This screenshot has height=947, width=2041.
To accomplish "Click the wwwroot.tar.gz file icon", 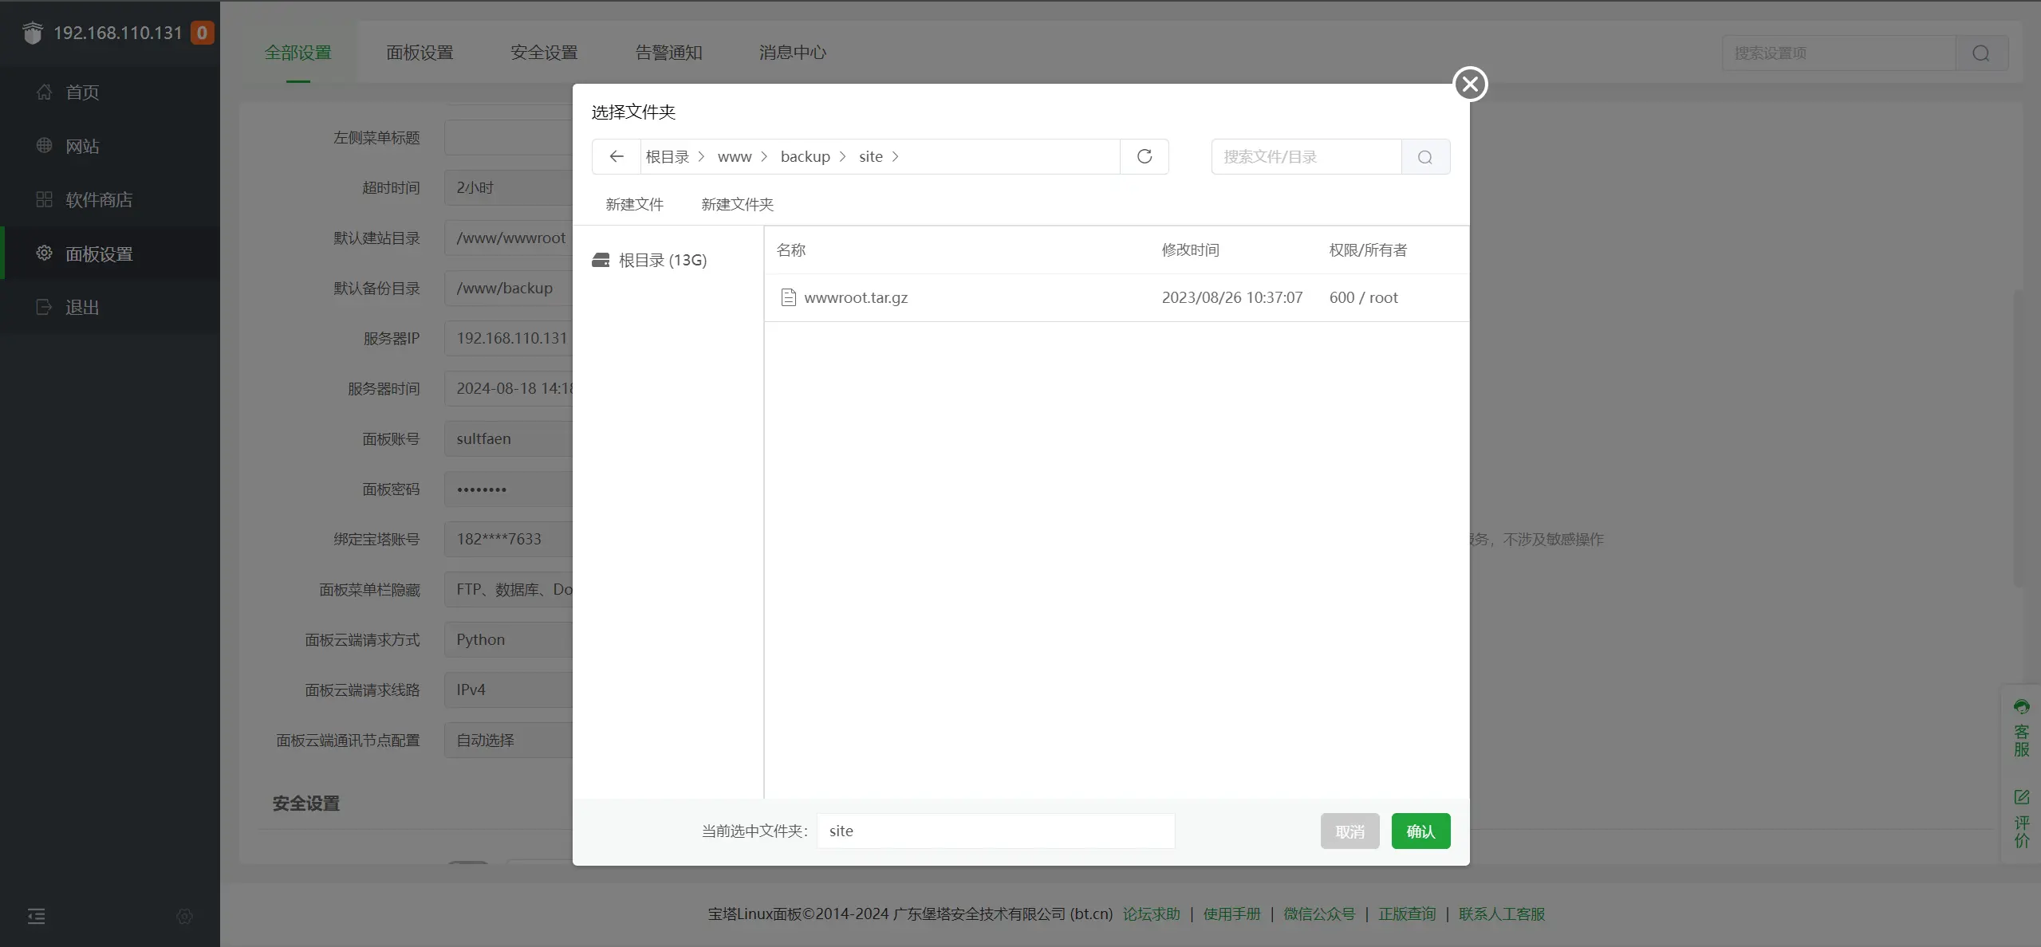I will pyautogui.click(x=788, y=297).
